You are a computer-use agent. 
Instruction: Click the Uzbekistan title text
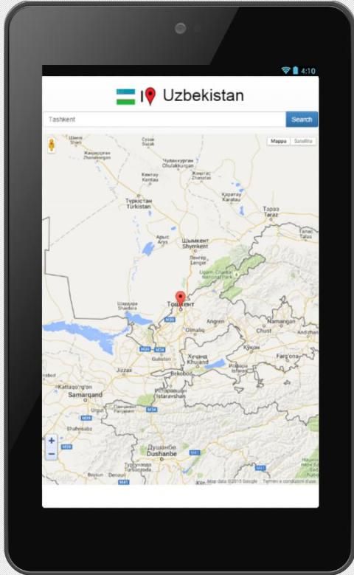(x=204, y=96)
